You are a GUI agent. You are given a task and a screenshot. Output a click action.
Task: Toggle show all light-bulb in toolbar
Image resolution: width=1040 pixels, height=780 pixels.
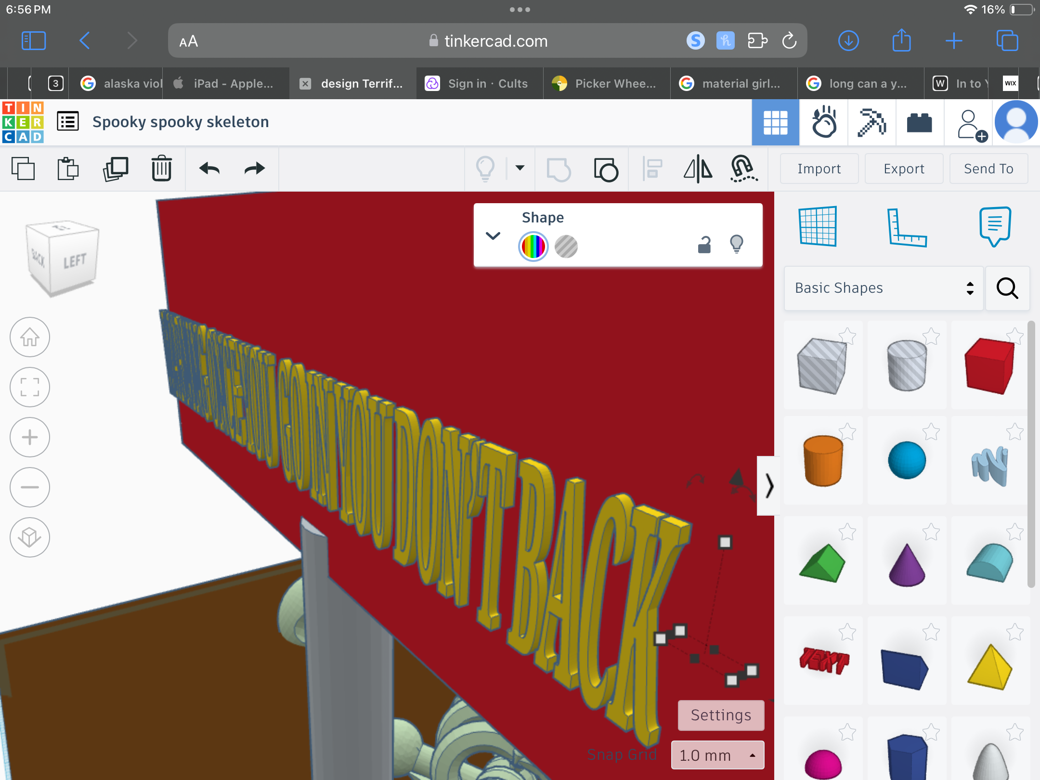(485, 169)
